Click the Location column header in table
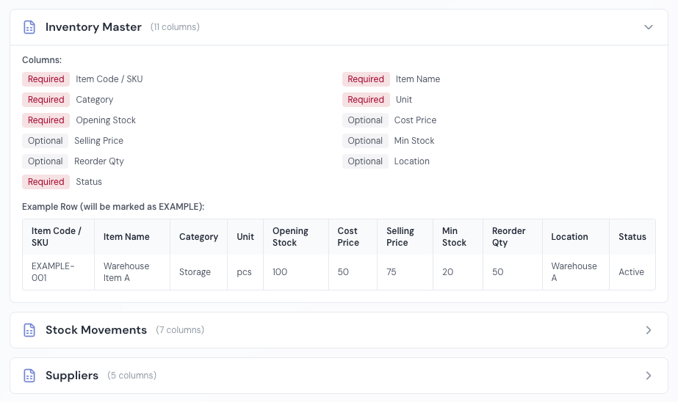The width and height of the screenshot is (678, 402). (569, 237)
